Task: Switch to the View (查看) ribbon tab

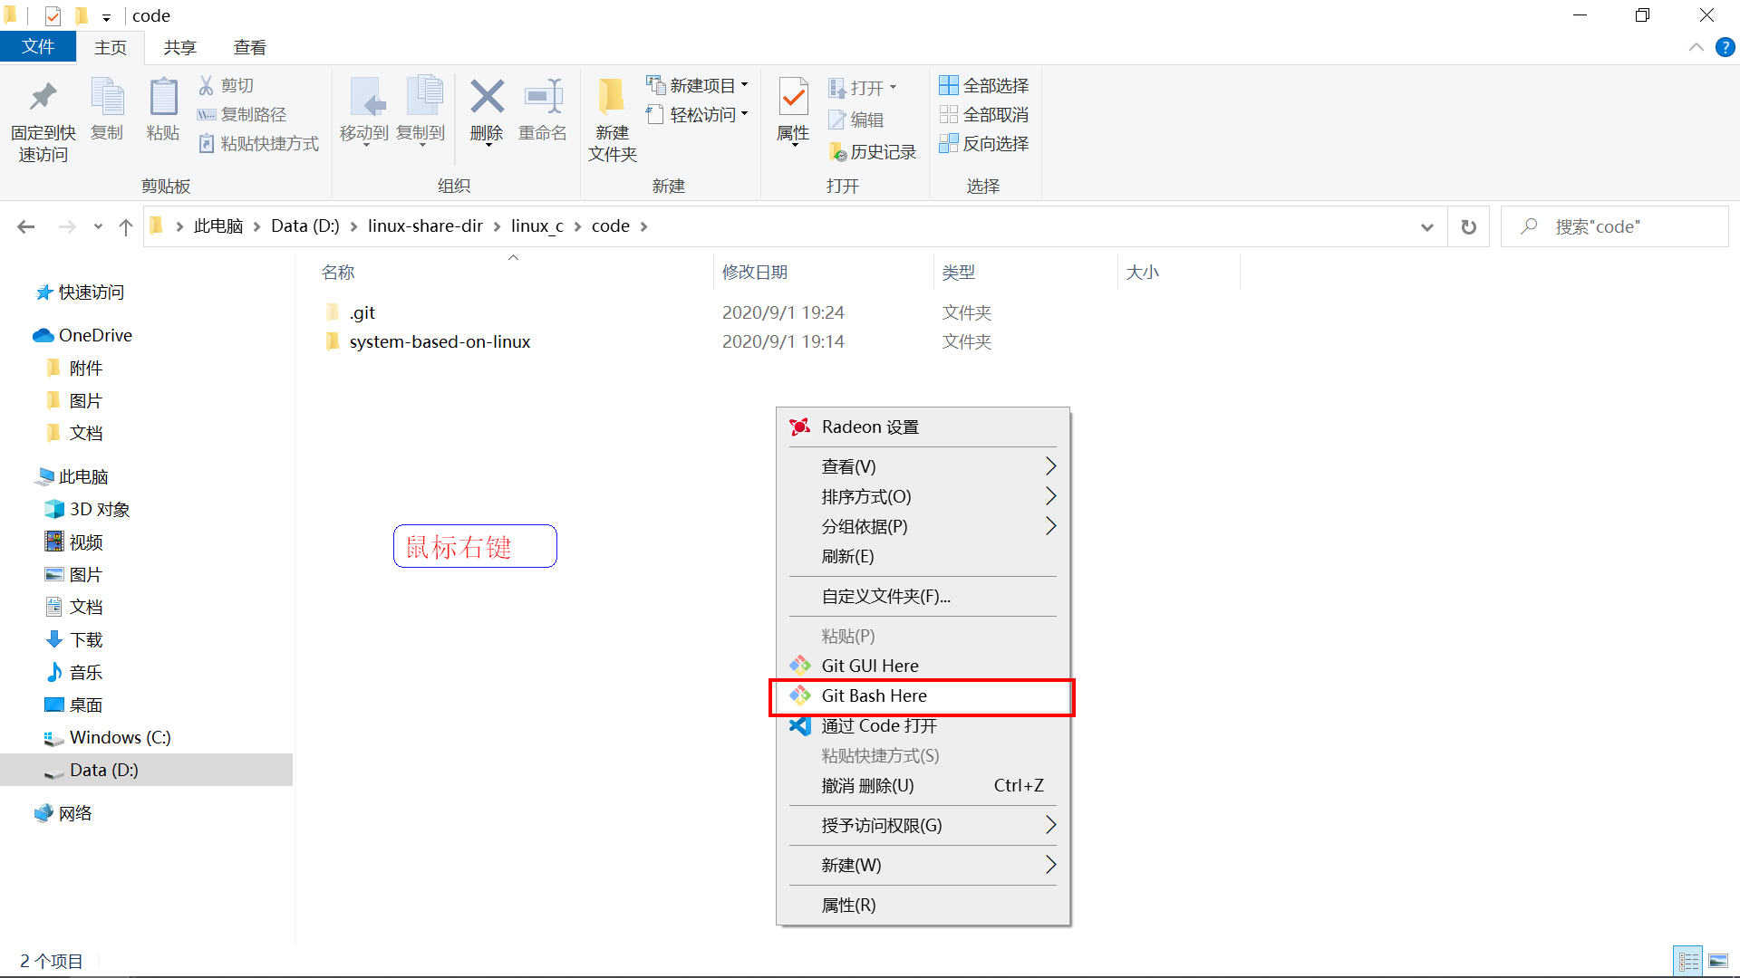Action: [249, 47]
